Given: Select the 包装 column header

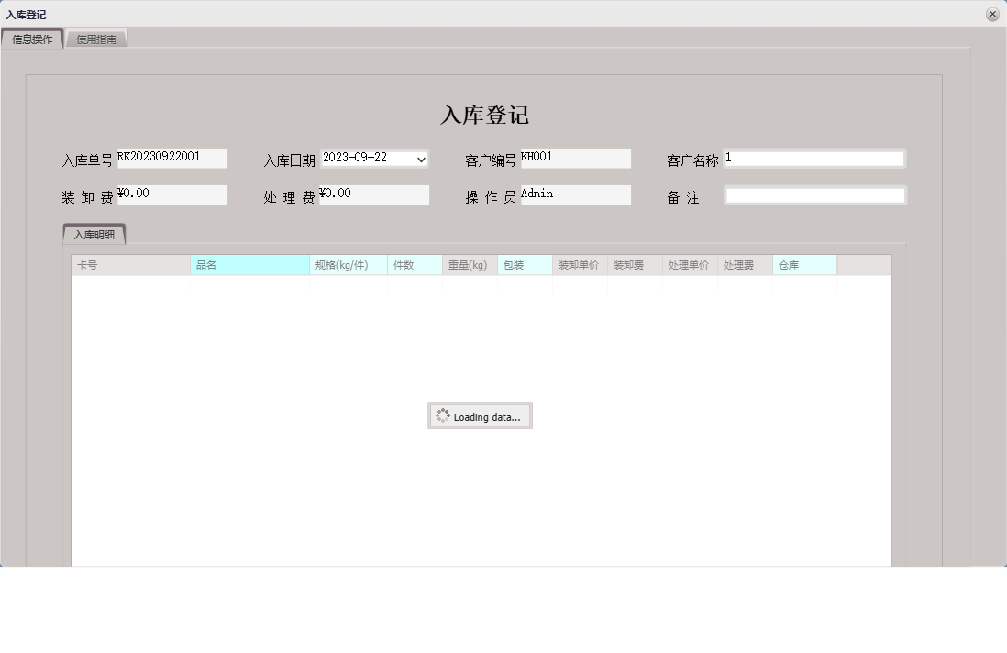Looking at the screenshot, I should (x=524, y=264).
